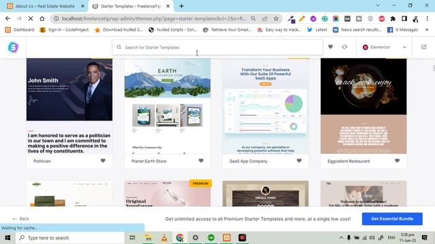This screenshot has width=435, height=244.
Task: Click the M extension icon in toolbar
Action: coord(347,18)
